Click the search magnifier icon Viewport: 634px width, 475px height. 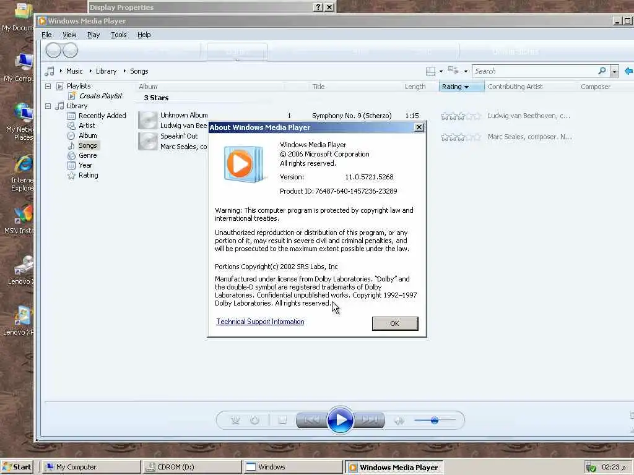(602, 71)
